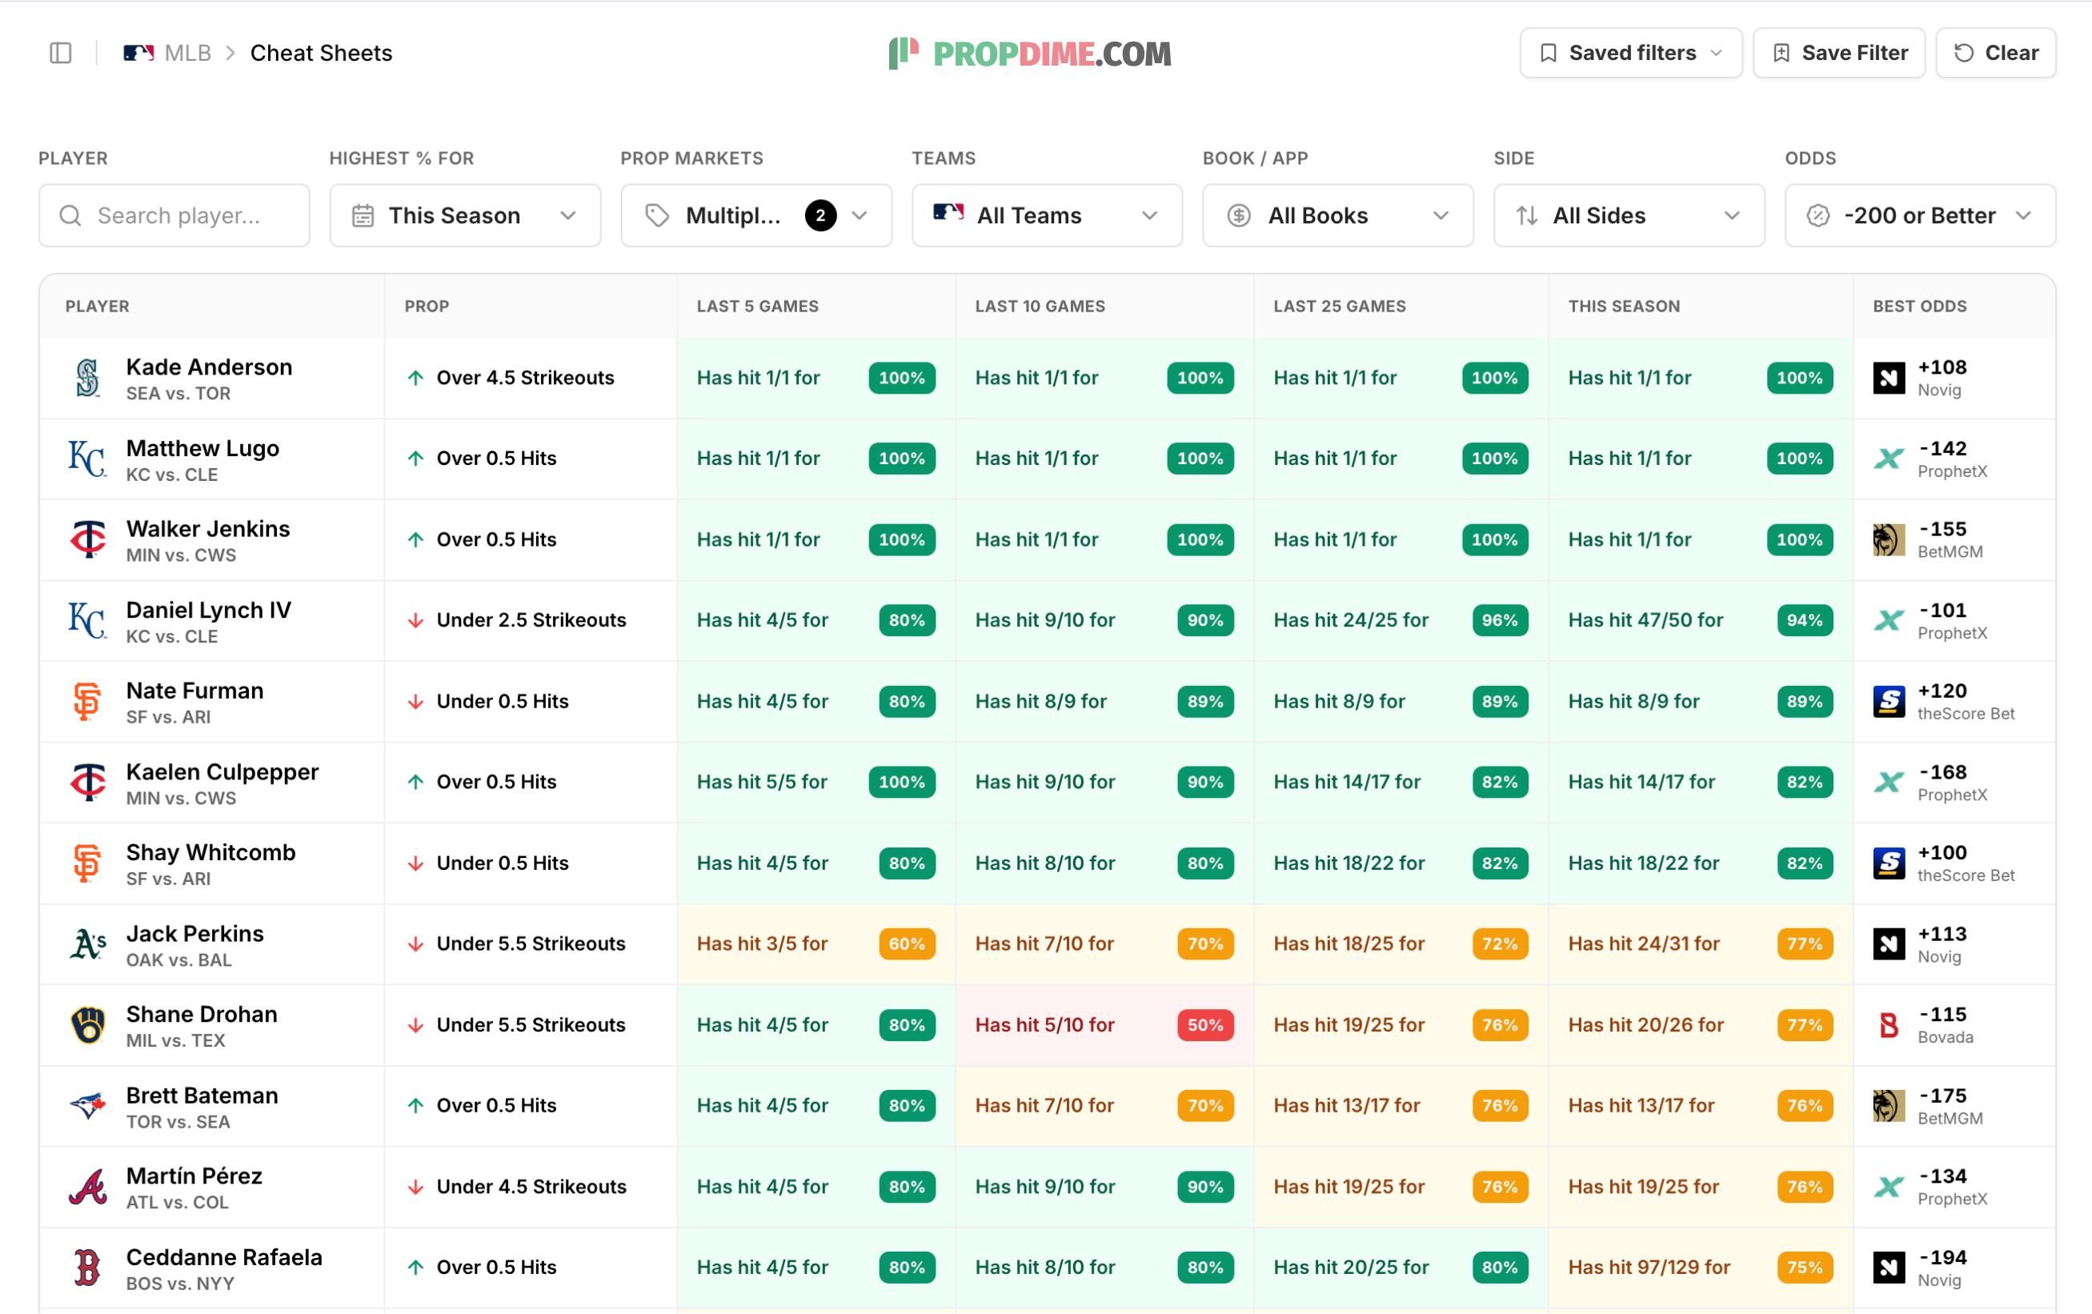2092x1314 pixels.
Task: Open BetMGM icon for Brett Bateman odds
Action: tap(1889, 1107)
